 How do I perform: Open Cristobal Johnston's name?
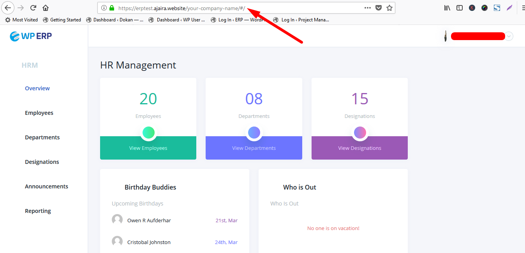149,242
